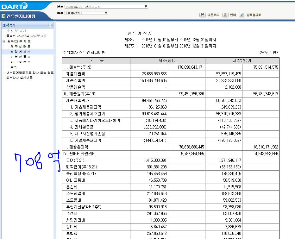Open the +첨부선택+ attachment dropdown

tap(105, 13)
